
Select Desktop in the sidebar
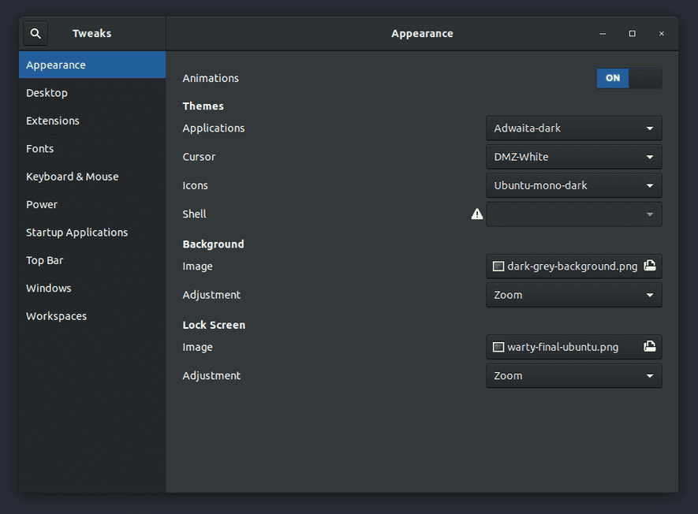pos(92,92)
